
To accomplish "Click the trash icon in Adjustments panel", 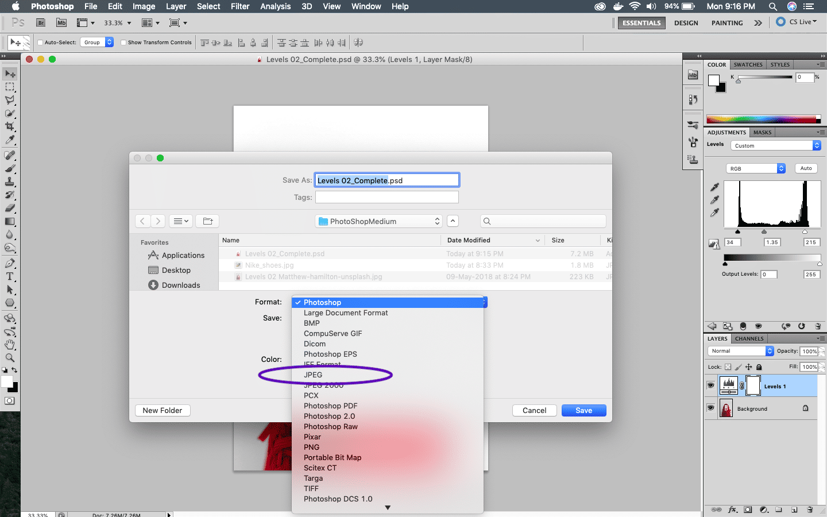I will [x=818, y=326].
